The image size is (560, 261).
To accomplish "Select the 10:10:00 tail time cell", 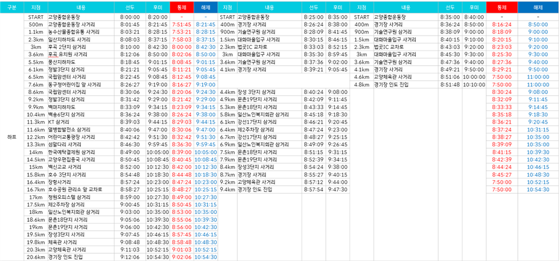I will (x=474, y=84).
